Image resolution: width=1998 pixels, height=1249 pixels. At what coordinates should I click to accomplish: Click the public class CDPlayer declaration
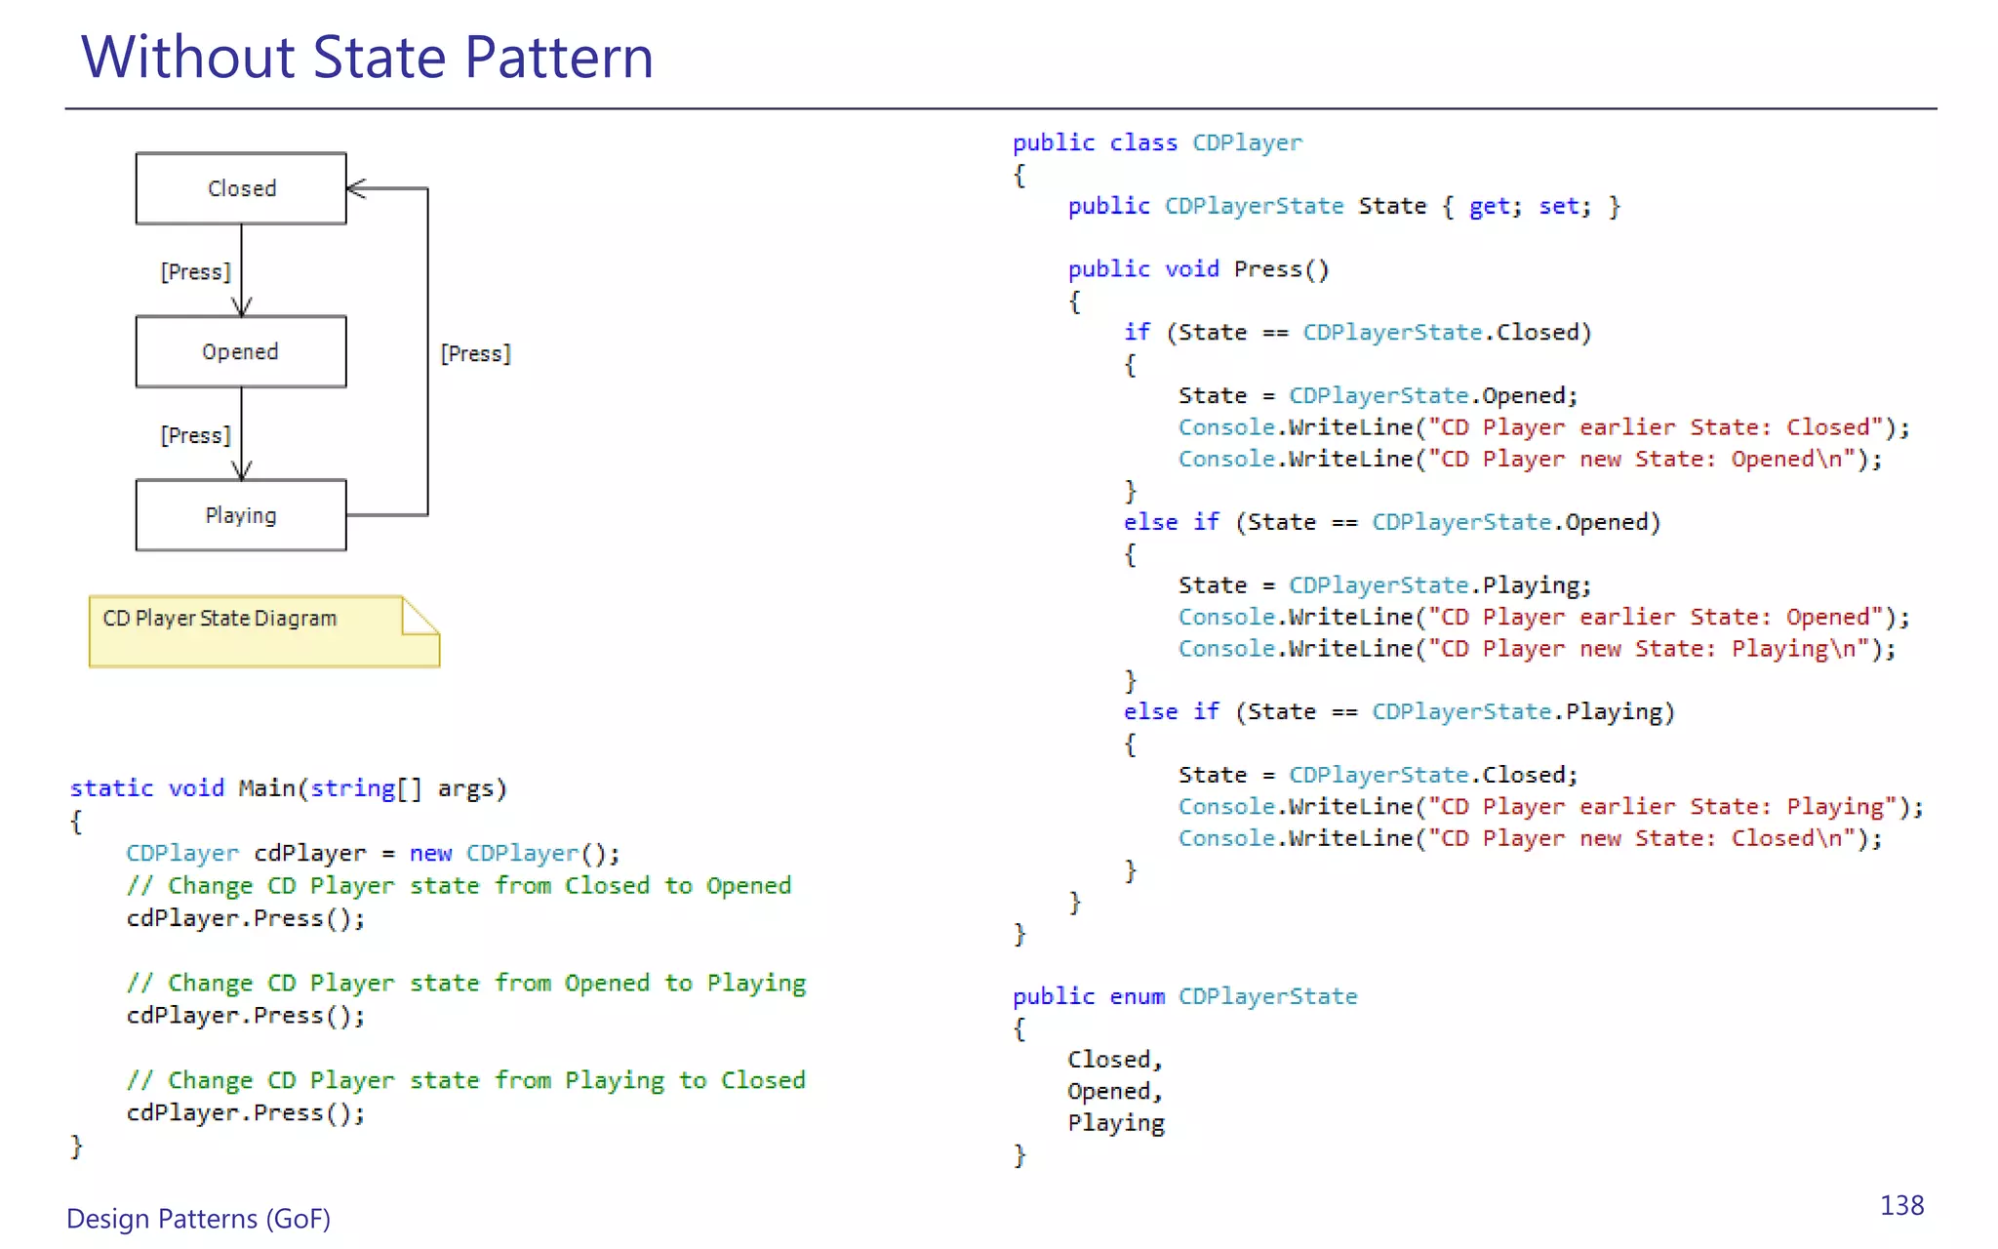click(x=1156, y=142)
